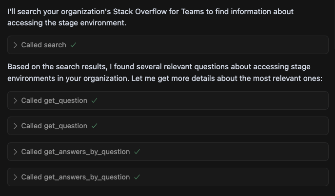Expand the second get_question chevron arrow
The width and height of the screenshot is (335, 196).
tap(16, 126)
